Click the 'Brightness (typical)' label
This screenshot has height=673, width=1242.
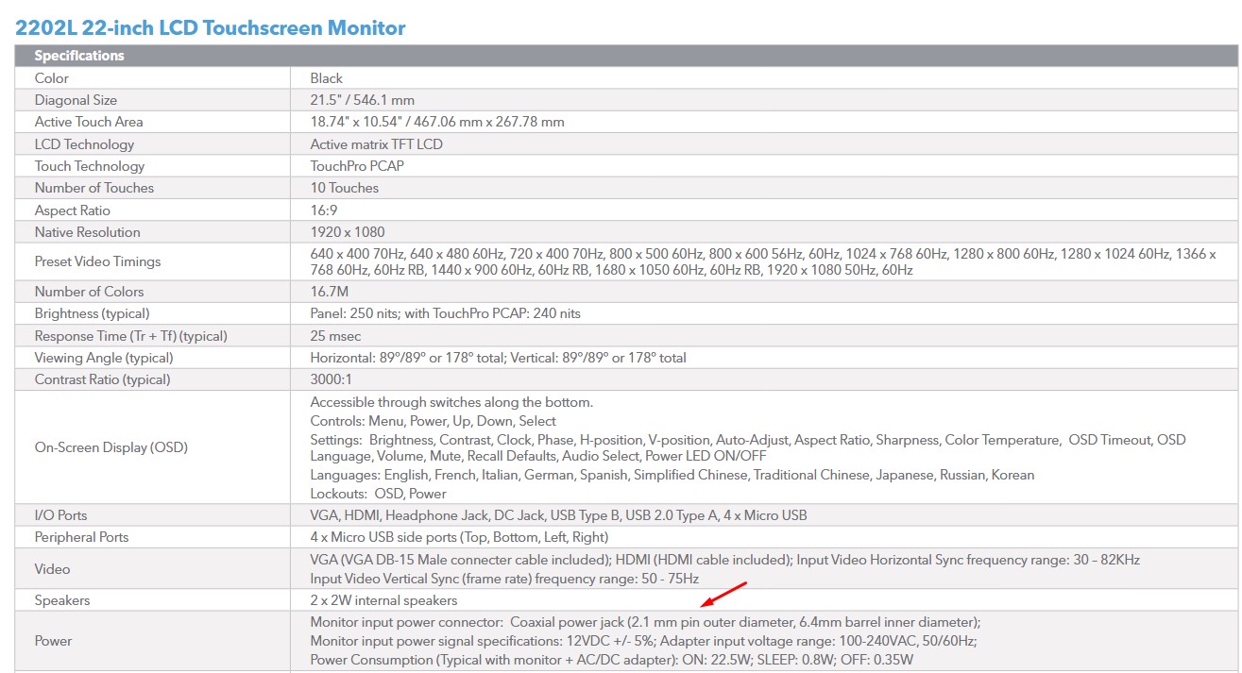tap(93, 313)
